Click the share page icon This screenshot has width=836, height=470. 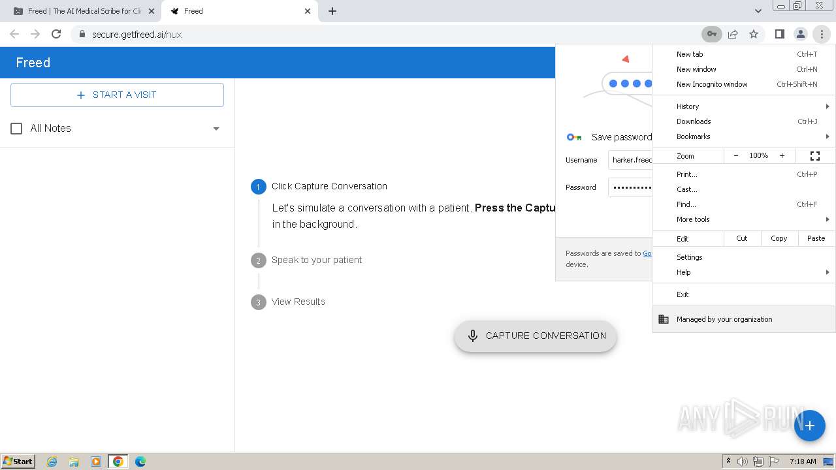tap(733, 34)
